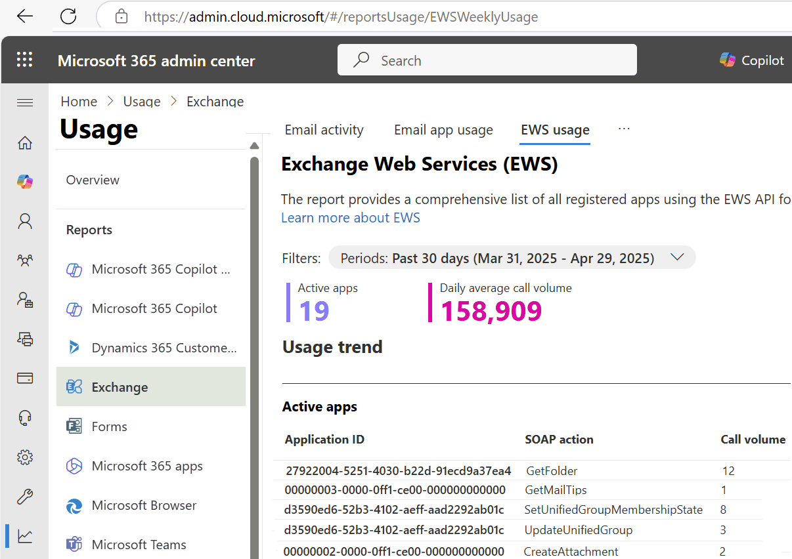792x559 pixels.
Task: Open Support headset icon in the left rail
Action: tap(25, 418)
